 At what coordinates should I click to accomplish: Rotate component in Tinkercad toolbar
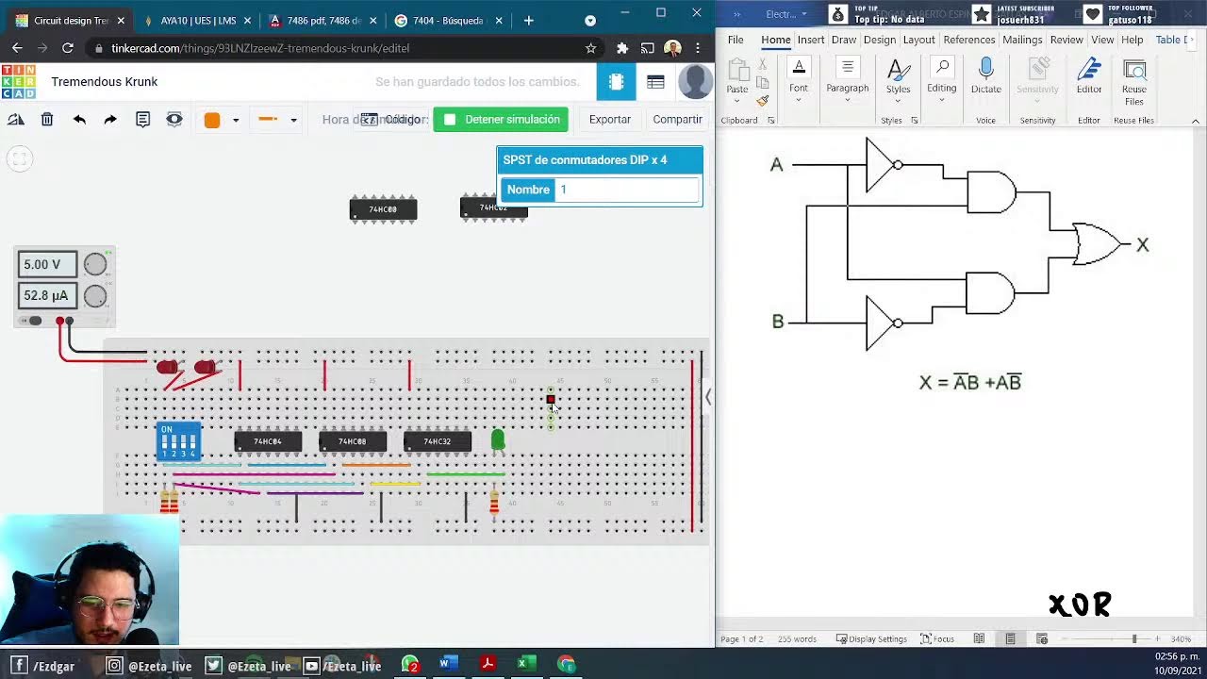click(16, 120)
